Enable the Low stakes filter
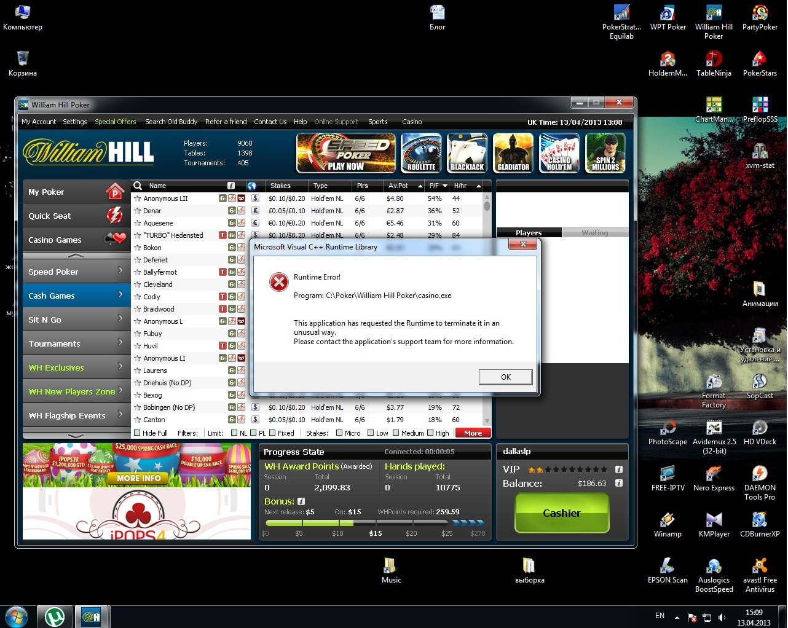 tap(371, 433)
